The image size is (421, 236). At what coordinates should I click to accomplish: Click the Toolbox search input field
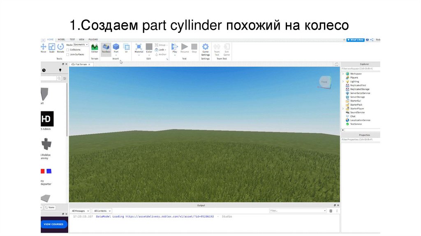tap(49, 79)
